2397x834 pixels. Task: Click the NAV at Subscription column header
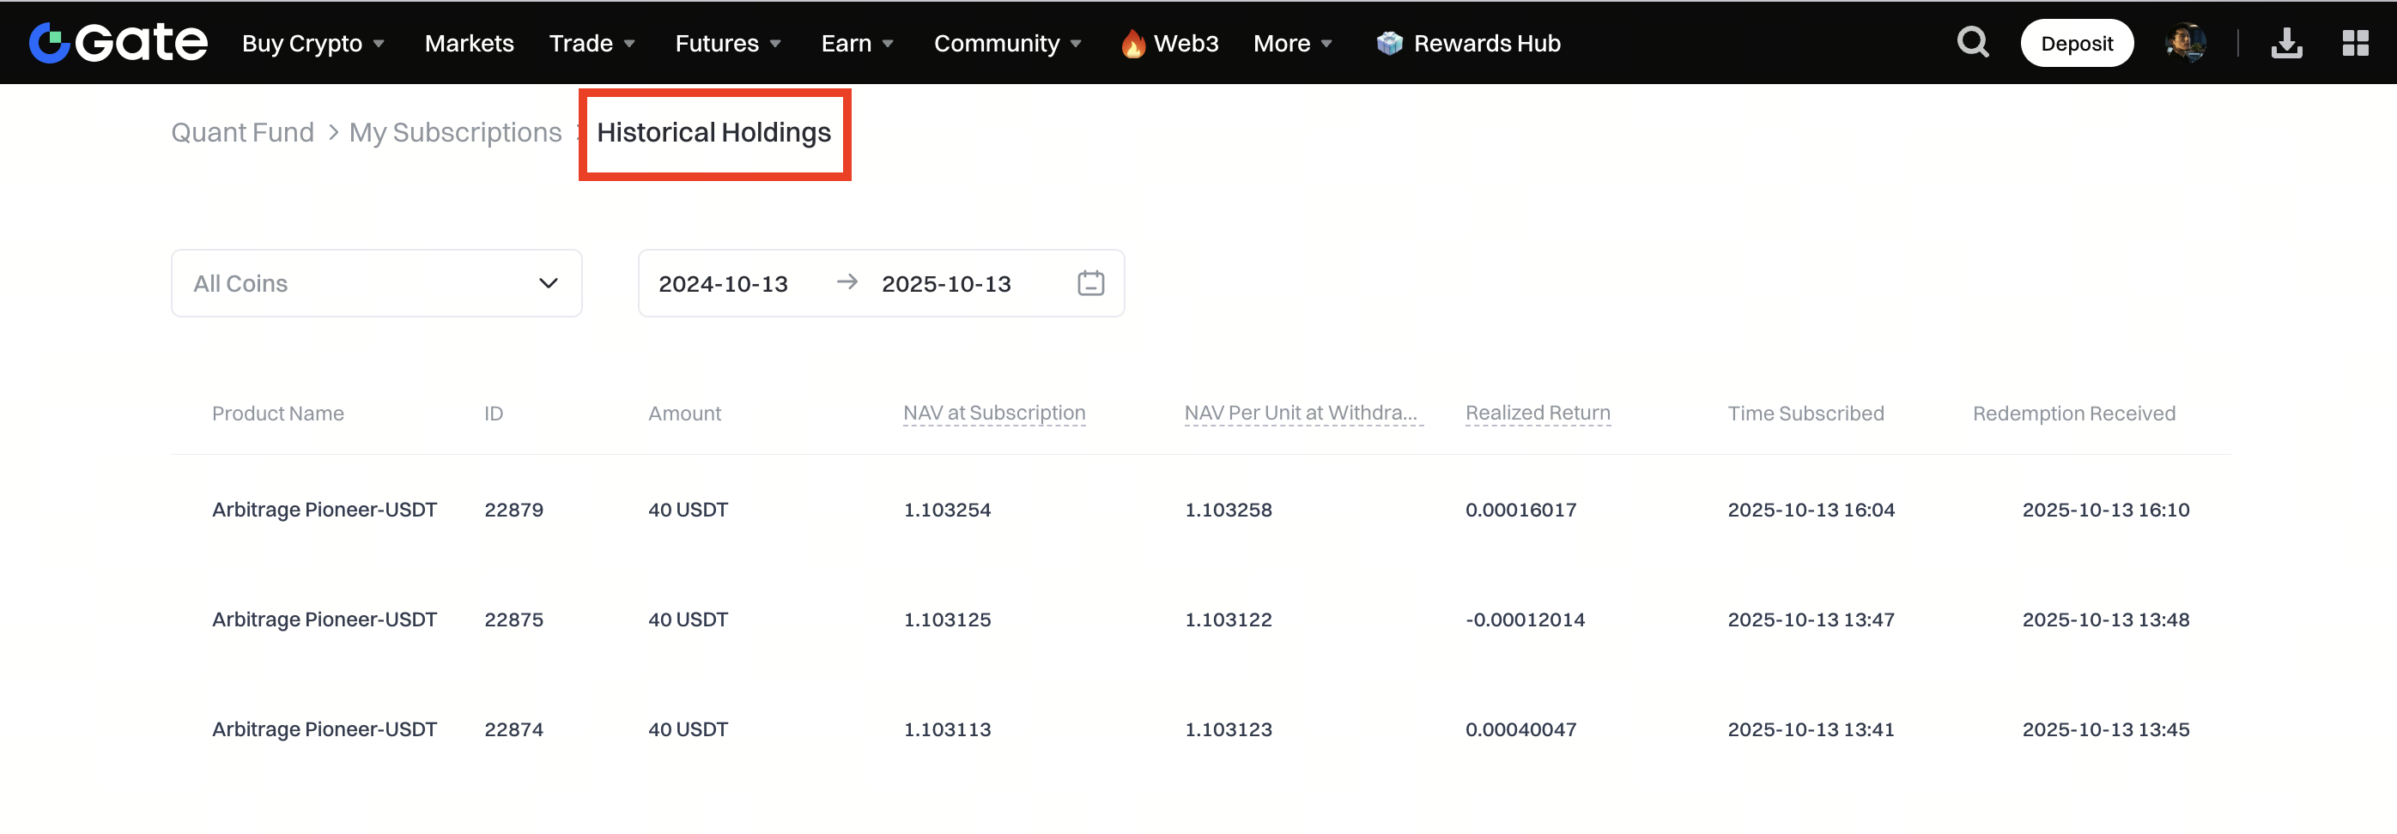pyautogui.click(x=994, y=413)
